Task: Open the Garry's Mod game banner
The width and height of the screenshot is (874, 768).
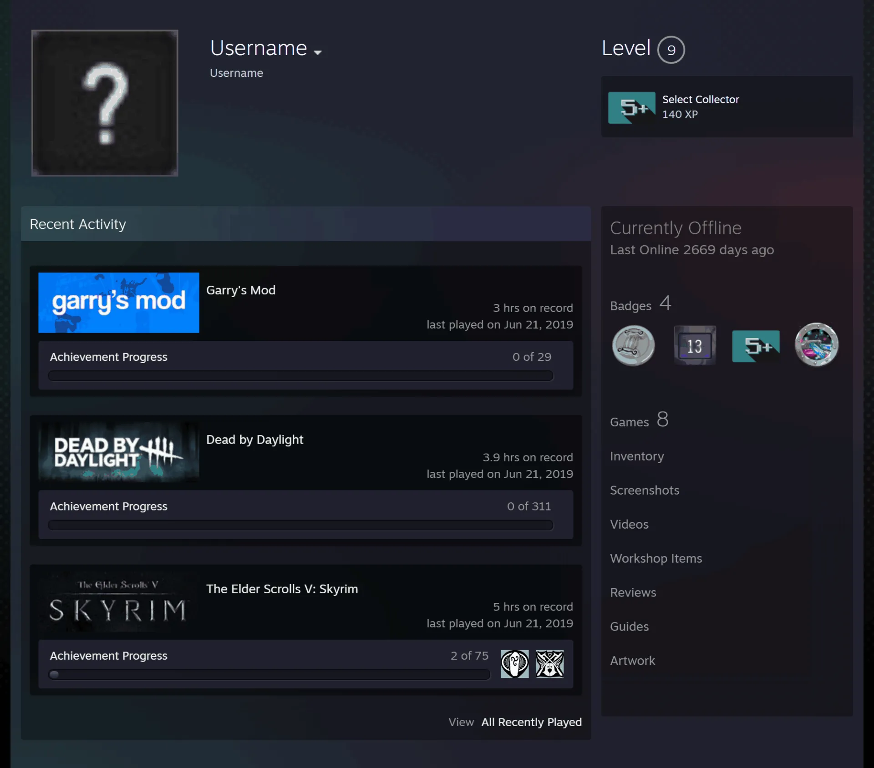Action: 119,303
